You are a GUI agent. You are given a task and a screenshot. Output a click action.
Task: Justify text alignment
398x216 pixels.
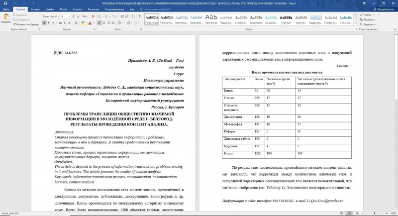[x=113, y=23]
